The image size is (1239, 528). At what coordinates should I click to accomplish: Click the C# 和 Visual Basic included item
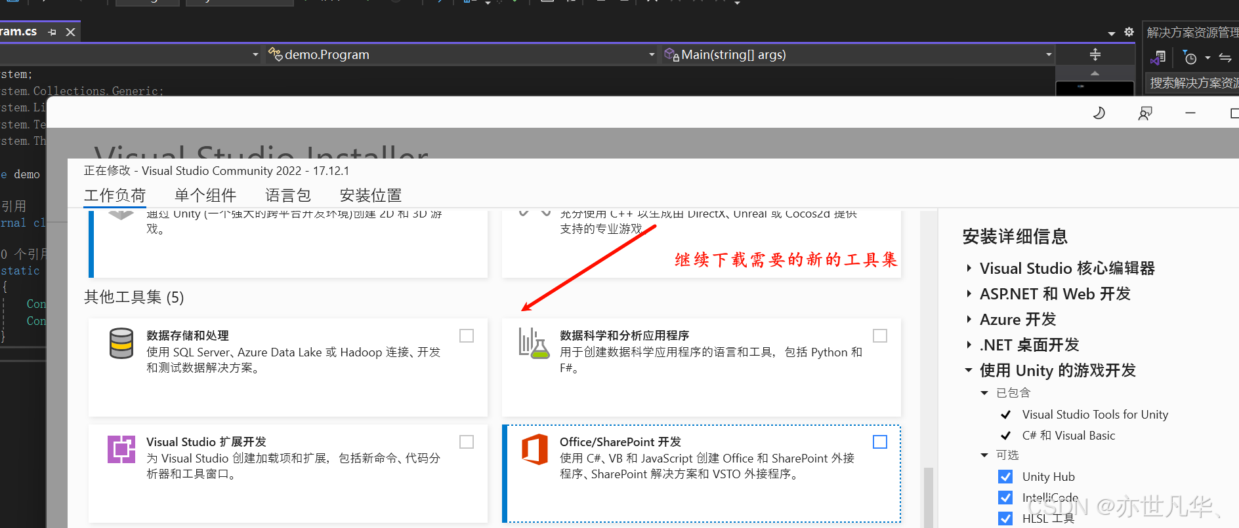point(1068,436)
